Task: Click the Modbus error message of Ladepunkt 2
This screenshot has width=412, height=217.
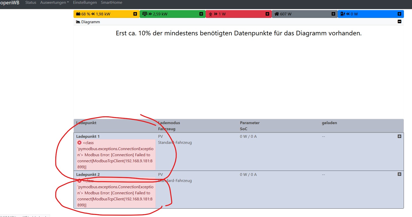Action: point(116,193)
